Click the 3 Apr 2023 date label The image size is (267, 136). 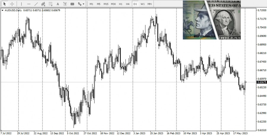[x=206, y=133]
